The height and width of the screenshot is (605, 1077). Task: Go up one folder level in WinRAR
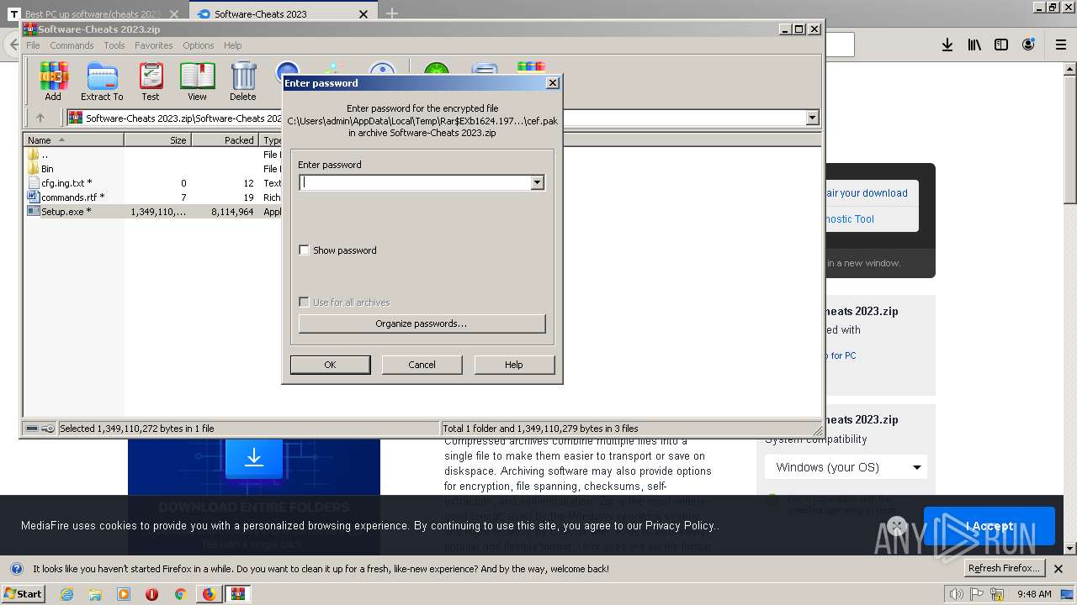(40, 118)
